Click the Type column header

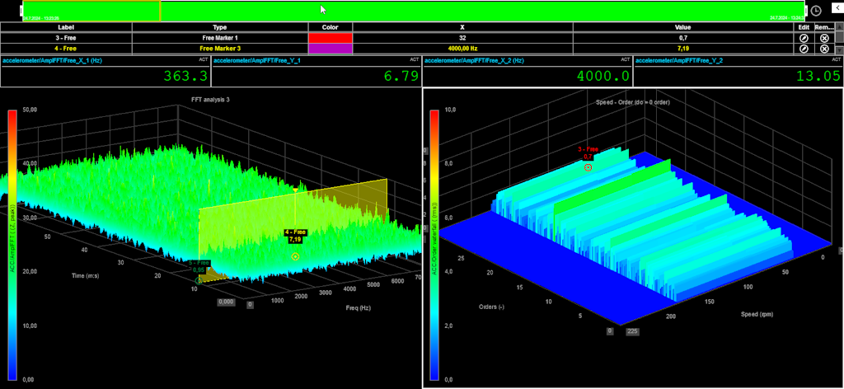coord(219,27)
